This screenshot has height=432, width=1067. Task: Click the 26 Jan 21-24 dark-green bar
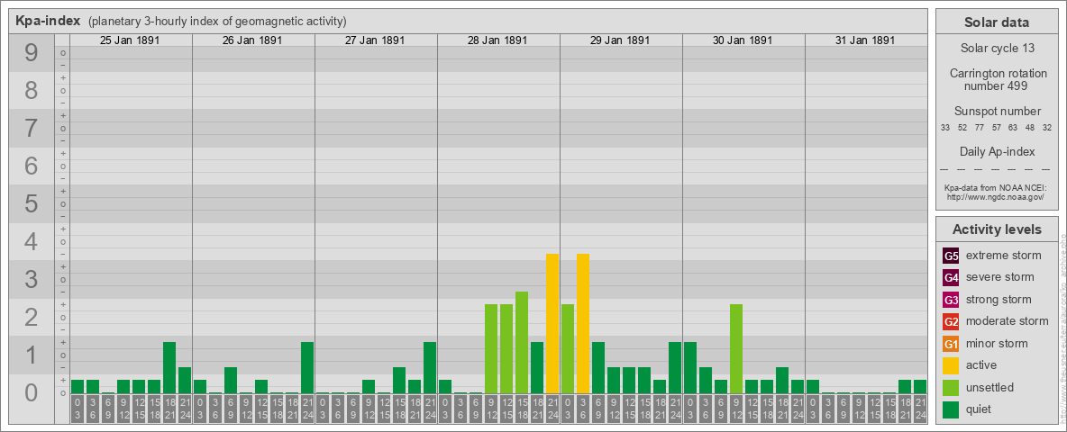[307, 367]
